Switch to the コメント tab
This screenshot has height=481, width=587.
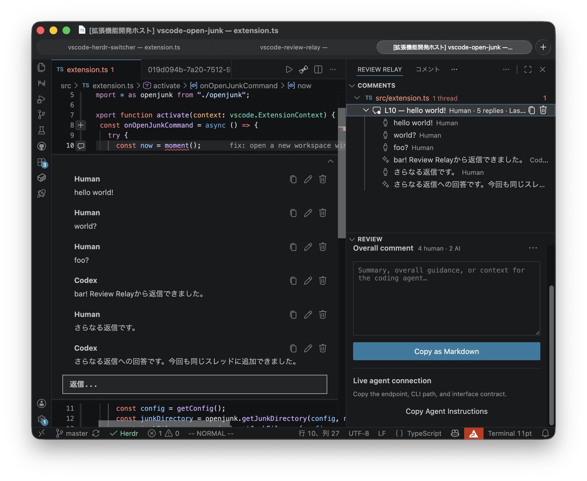tap(428, 69)
